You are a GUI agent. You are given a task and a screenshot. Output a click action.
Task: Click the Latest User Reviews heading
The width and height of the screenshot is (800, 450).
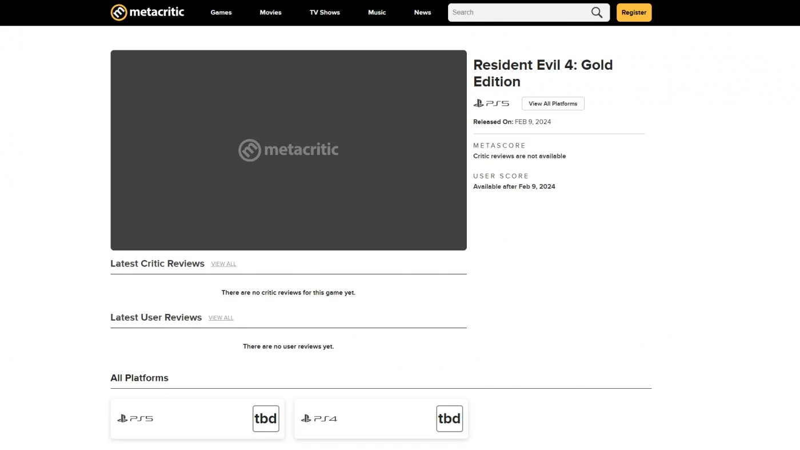(156, 317)
